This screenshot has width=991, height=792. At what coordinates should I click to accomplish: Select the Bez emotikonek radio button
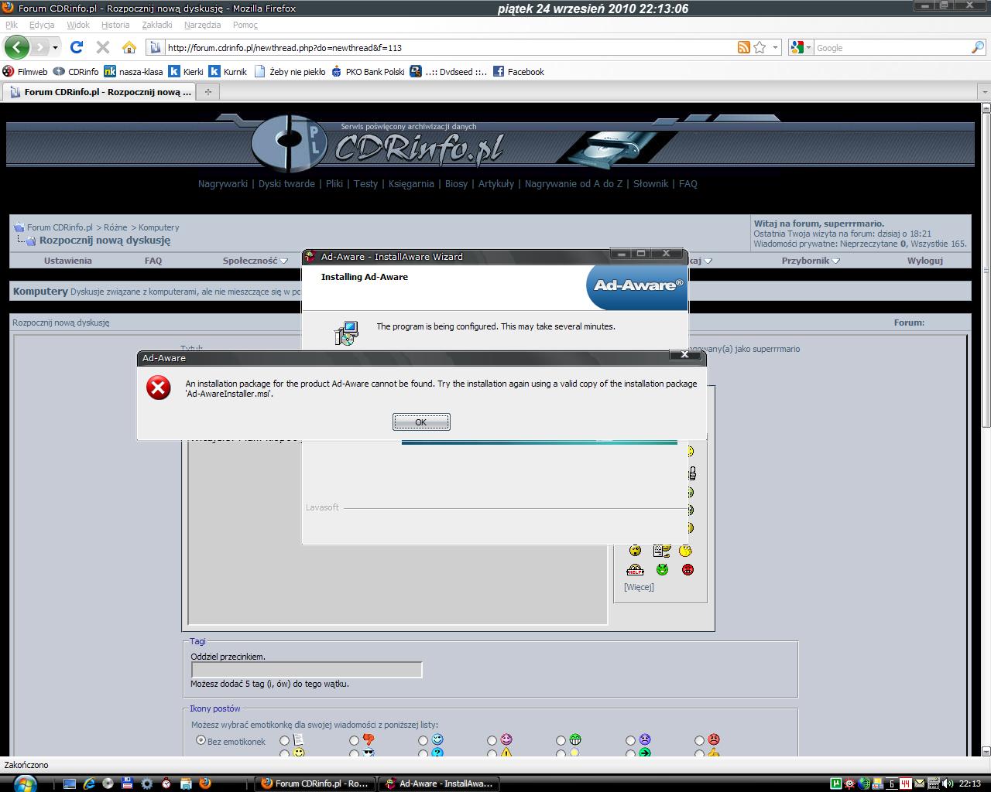pos(201,740)
